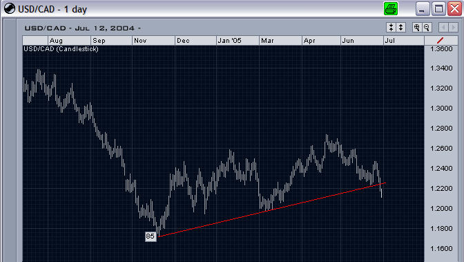Click the vertical expand arrows icon

400,28
